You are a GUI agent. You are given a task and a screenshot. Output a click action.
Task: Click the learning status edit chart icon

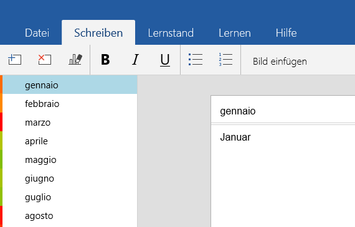(75, 60)
